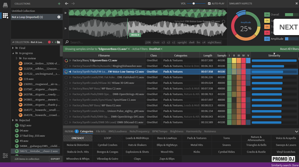Click the EXPORT button

click(55, 159)
